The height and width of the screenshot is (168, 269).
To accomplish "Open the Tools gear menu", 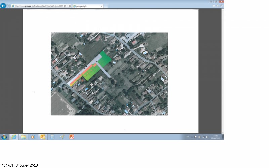I will (222, 6).
